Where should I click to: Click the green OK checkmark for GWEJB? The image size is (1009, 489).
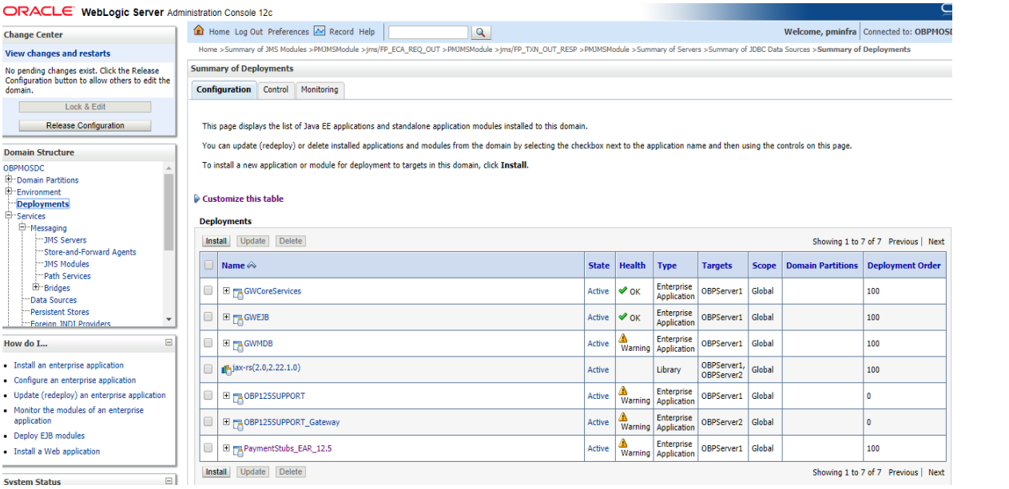point(623,317)
